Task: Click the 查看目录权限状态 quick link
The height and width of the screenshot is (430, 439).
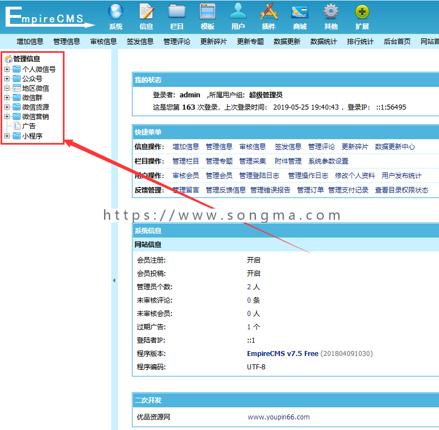Action: point(402,190)
